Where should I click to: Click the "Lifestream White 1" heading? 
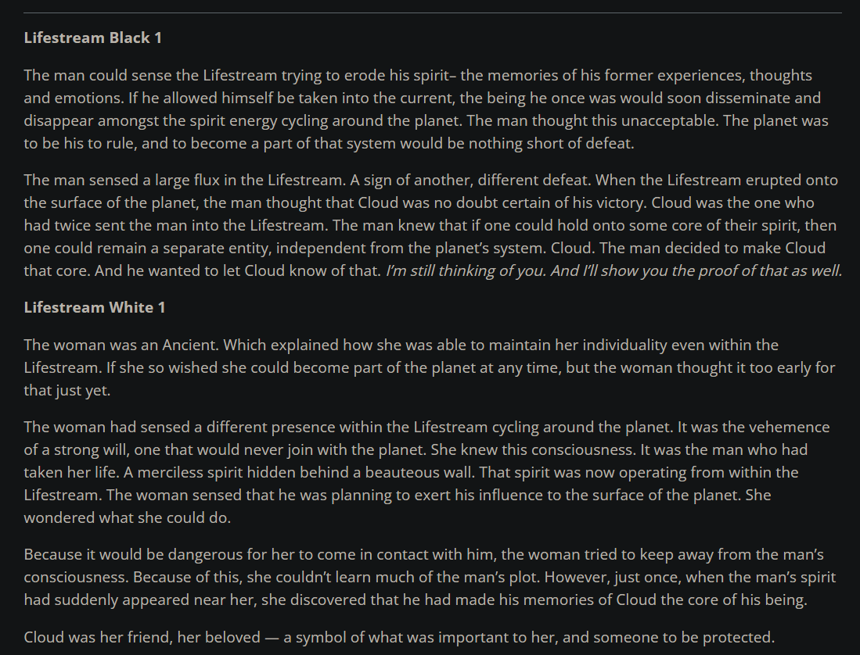click(x=95, y=308)
